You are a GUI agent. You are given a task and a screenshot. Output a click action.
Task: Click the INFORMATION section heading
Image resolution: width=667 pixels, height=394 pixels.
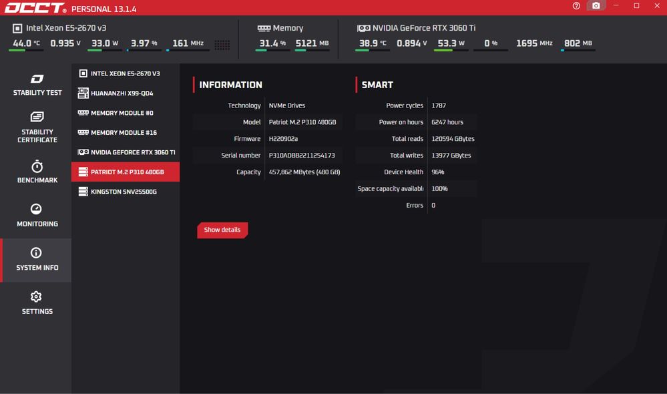[x=230, y=85]
